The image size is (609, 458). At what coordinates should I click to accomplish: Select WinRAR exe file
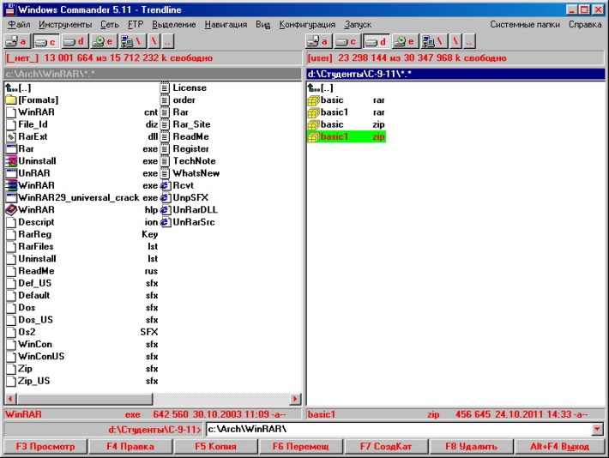click(x=82, y=185)
